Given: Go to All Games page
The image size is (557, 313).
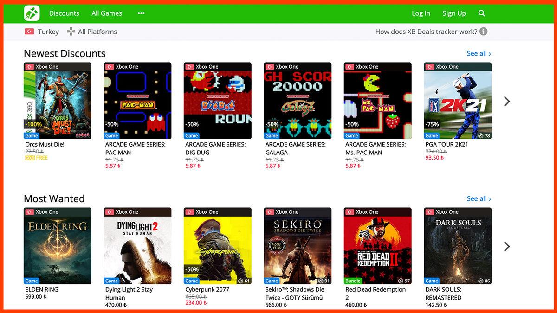Looking at the screenshot, I should pos(107,13).
